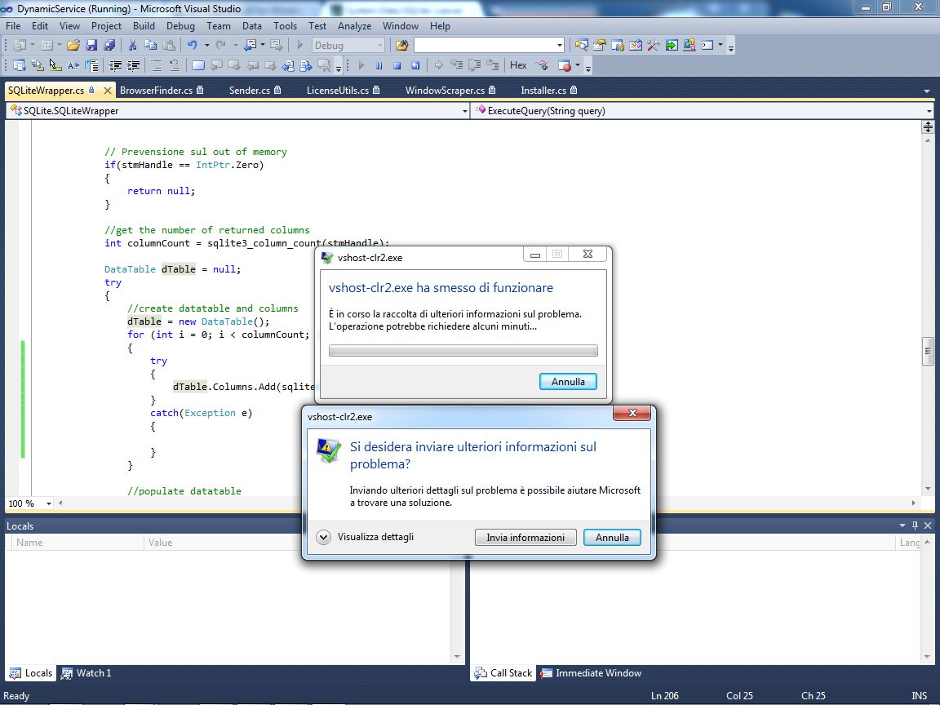Click the progress bar in crash dialog
The height and width of the screenshot is (705, 940).
[x=463, y=350]
